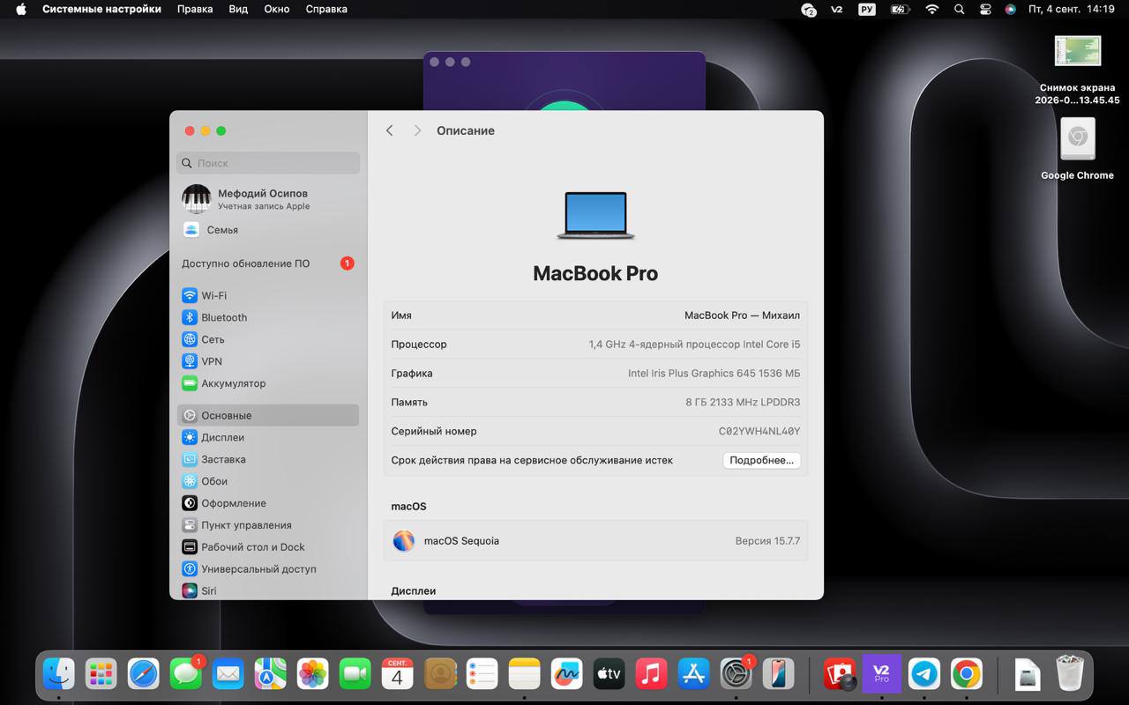Click date and time Пт, 4 сент. 14:19
Viewport: 1129px width, 705px height.
(x=1072, y=9)
